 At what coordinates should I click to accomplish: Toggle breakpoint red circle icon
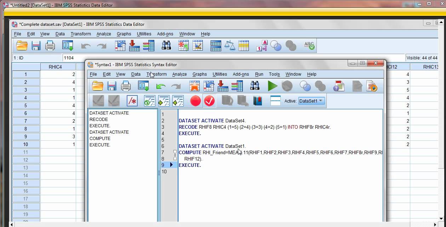195,101
